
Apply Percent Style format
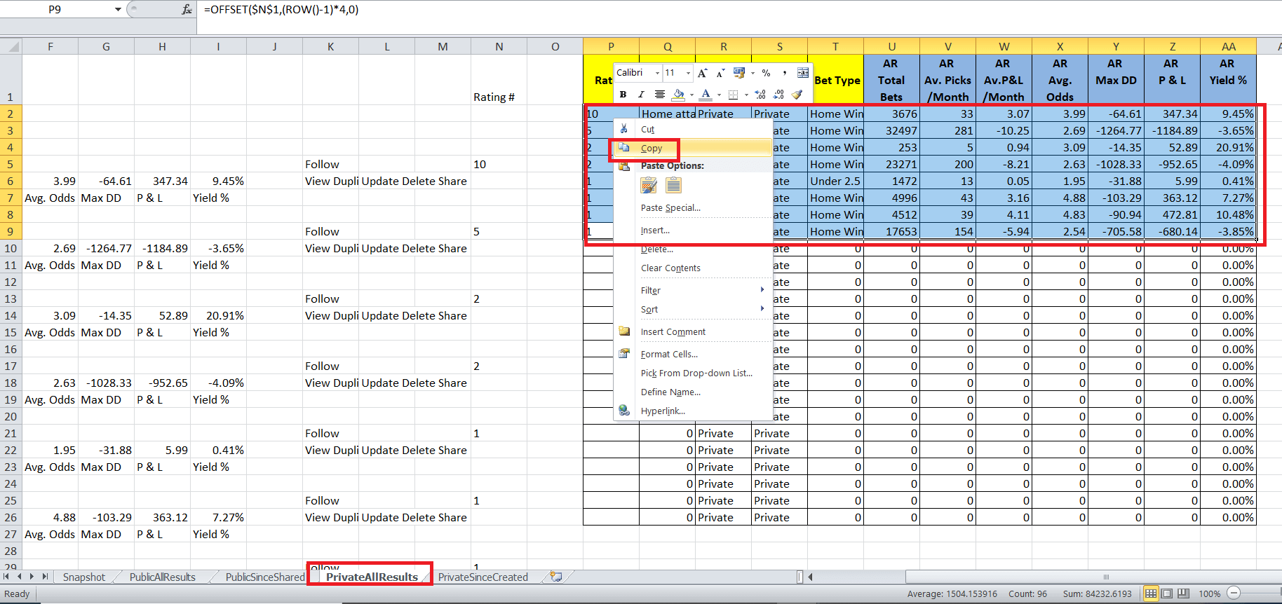pyautogui.click(x=767, y=73)
